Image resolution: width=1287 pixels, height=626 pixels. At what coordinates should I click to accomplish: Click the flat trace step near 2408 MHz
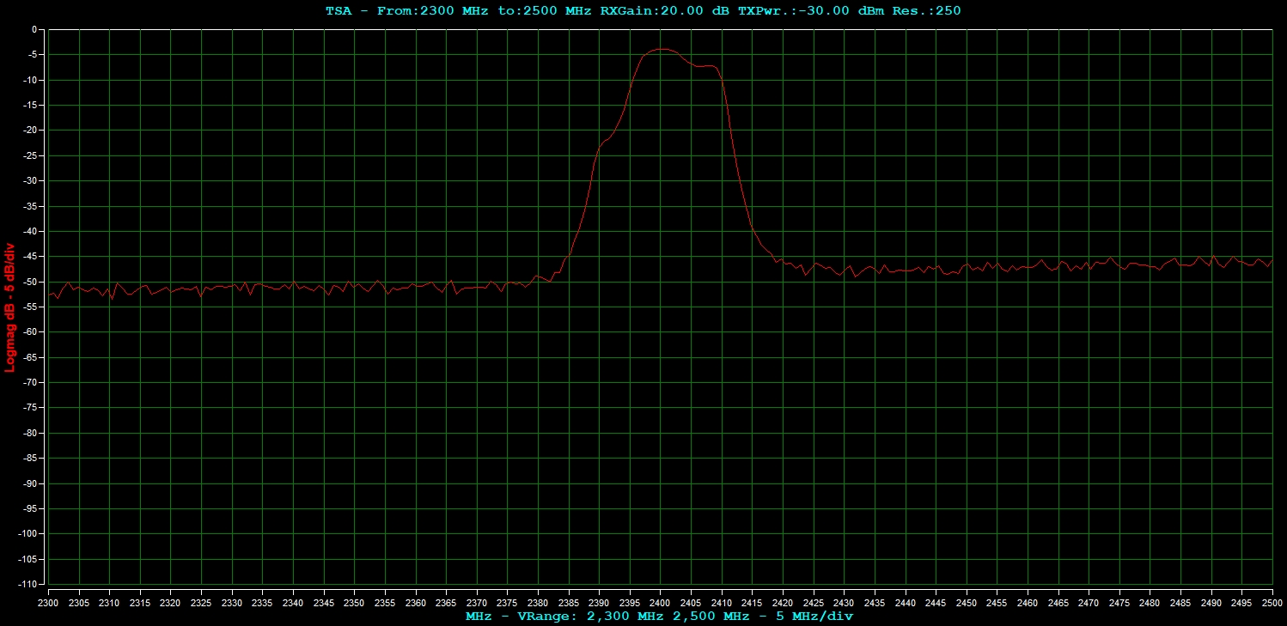click(707, 66)
